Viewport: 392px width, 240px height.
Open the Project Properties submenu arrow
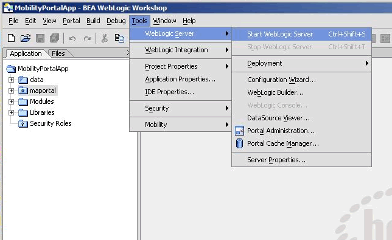(x=227, y=66)
